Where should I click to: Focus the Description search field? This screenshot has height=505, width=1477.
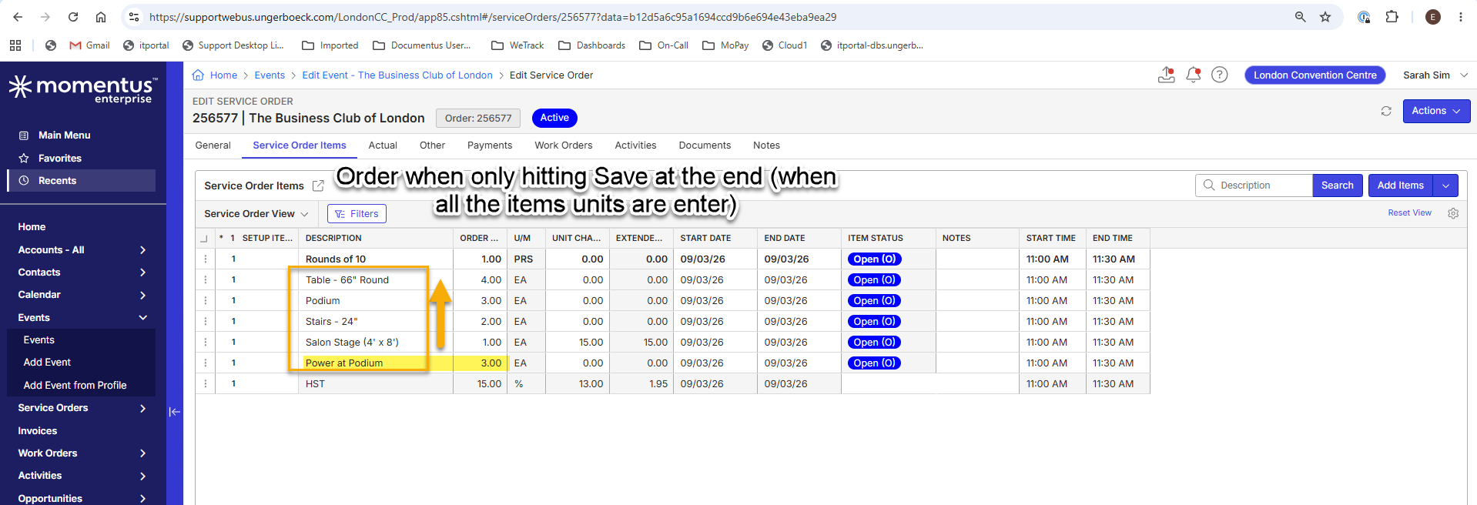1254,186
